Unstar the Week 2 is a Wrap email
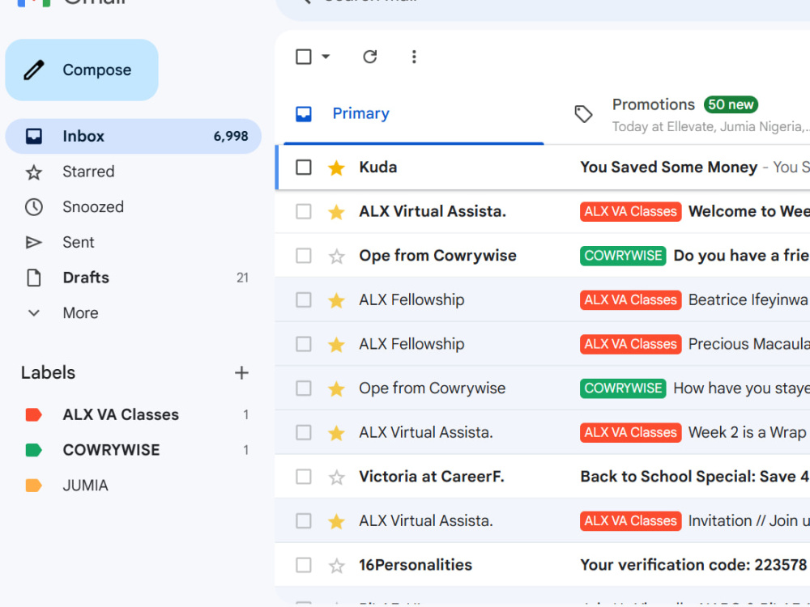Screen dimensions: 810x607 click(337, 432)
